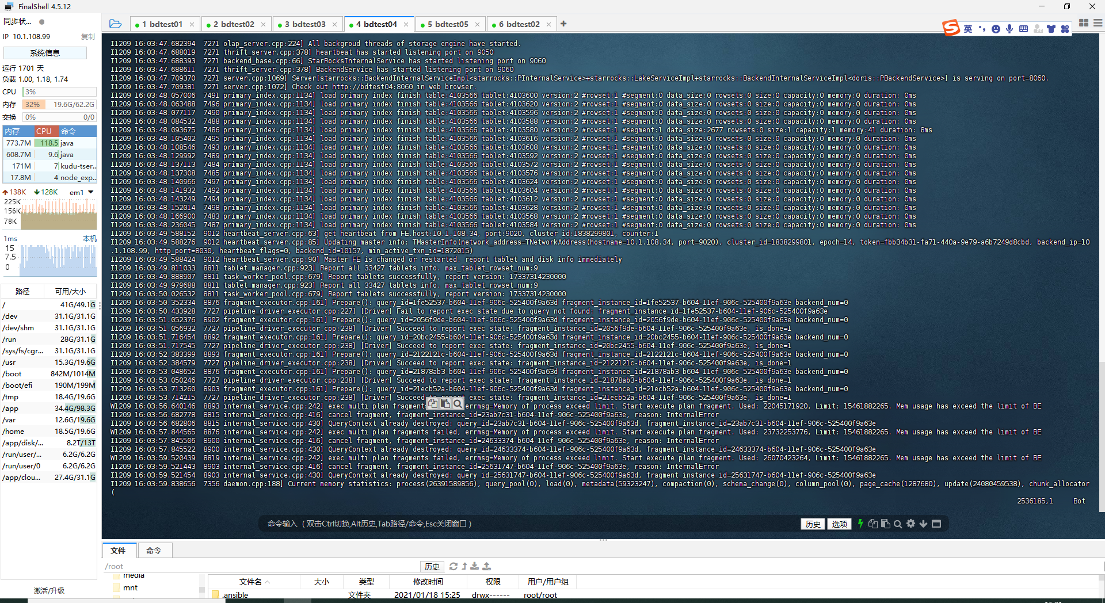The height and width of the screenshot is (603, 1105).
Task: Click the floating copy icon over terminal text
Action: pos(433,404)
